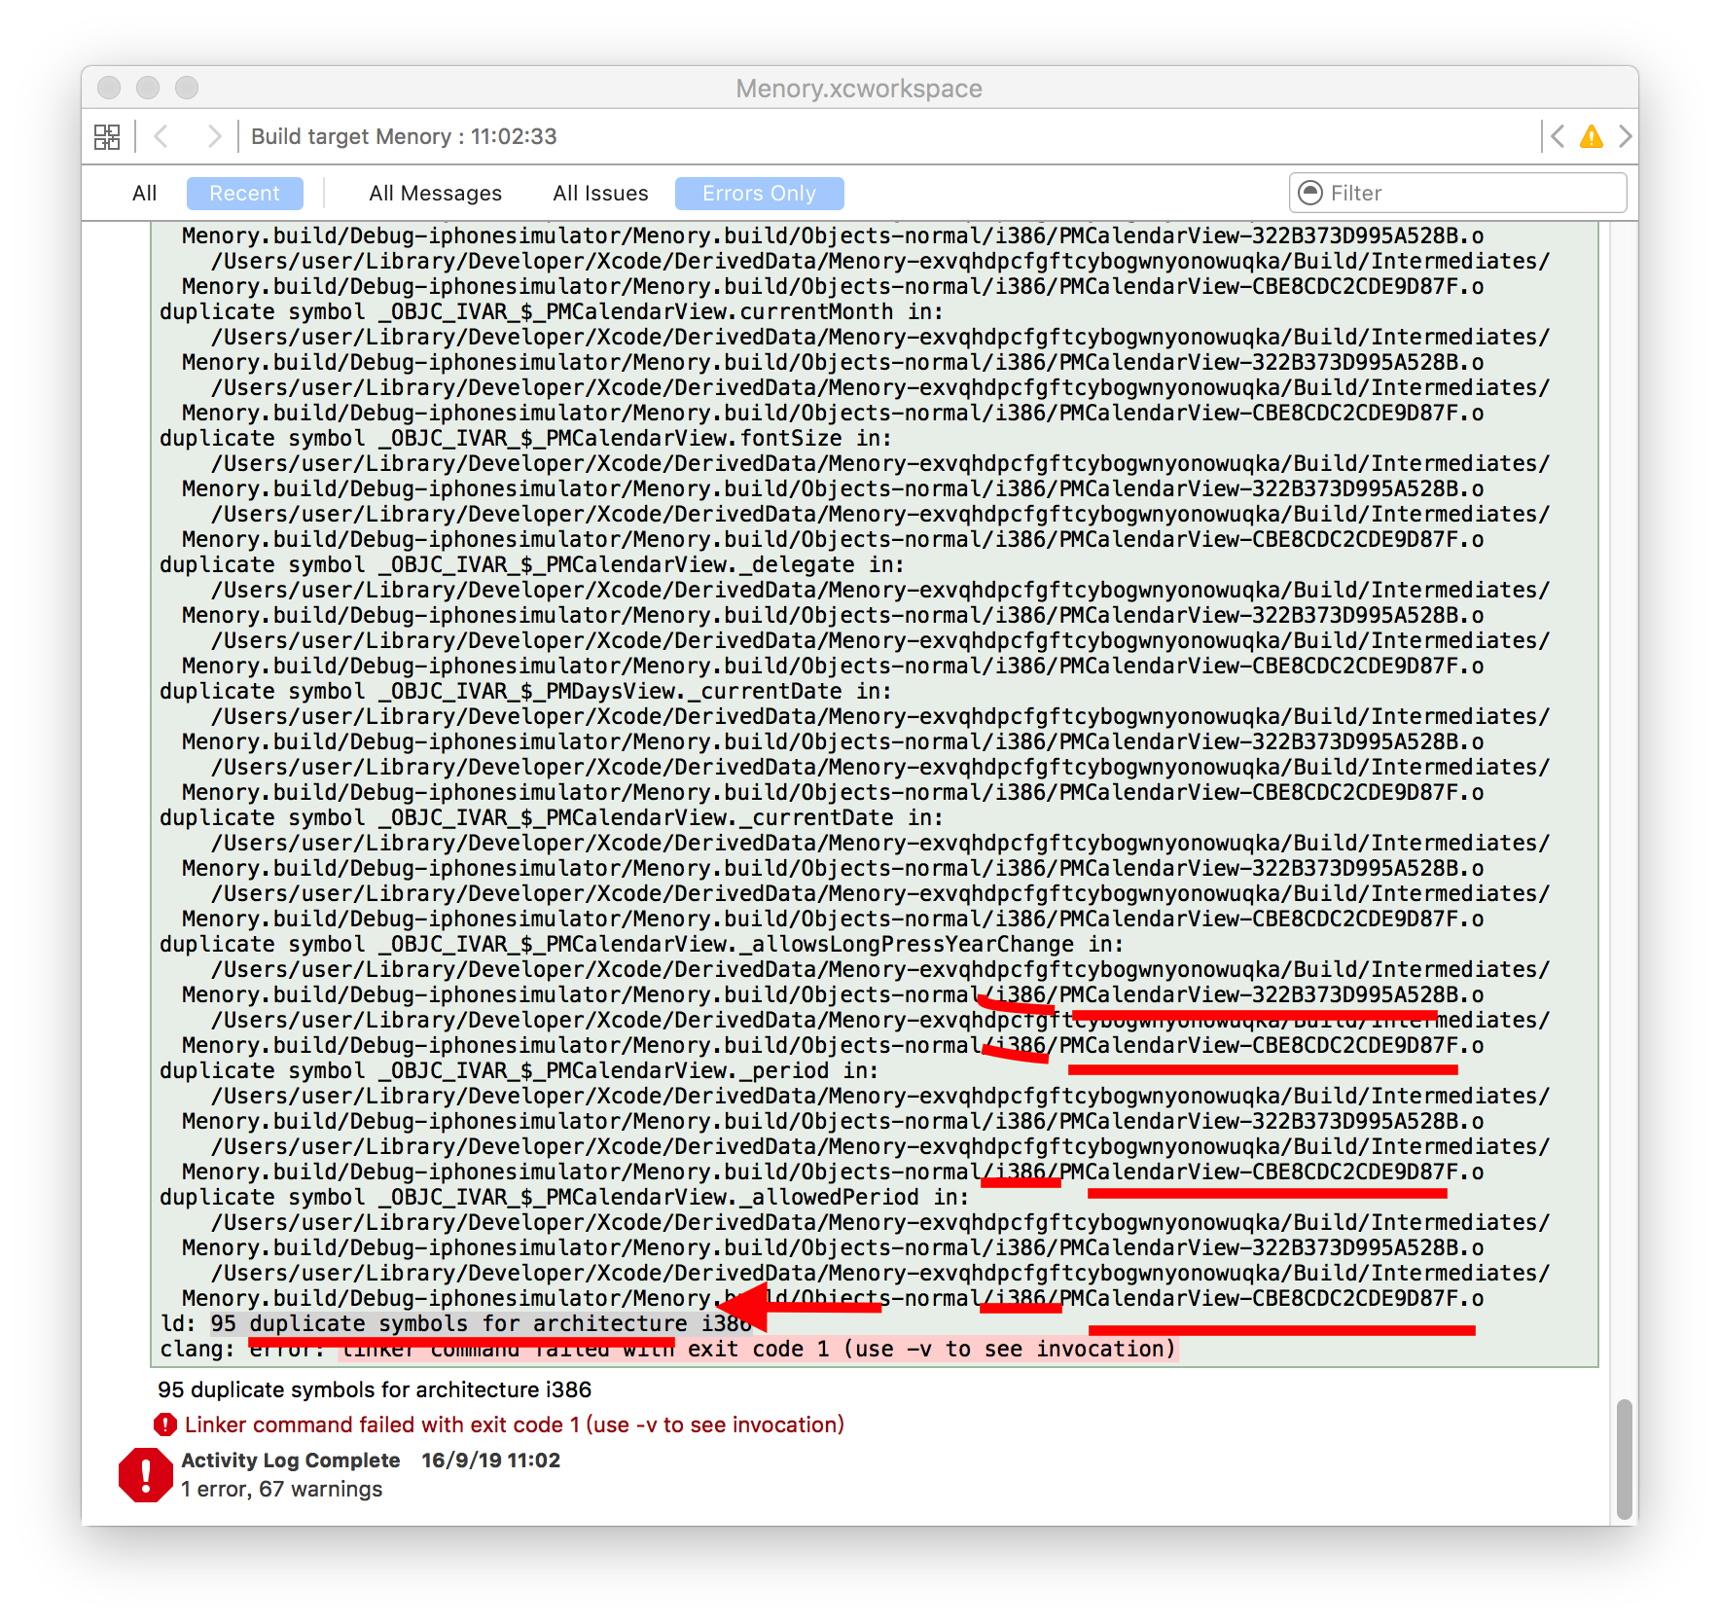Click duplicate symbol PMCalendarView._delegate line

(x=531, y=564)
